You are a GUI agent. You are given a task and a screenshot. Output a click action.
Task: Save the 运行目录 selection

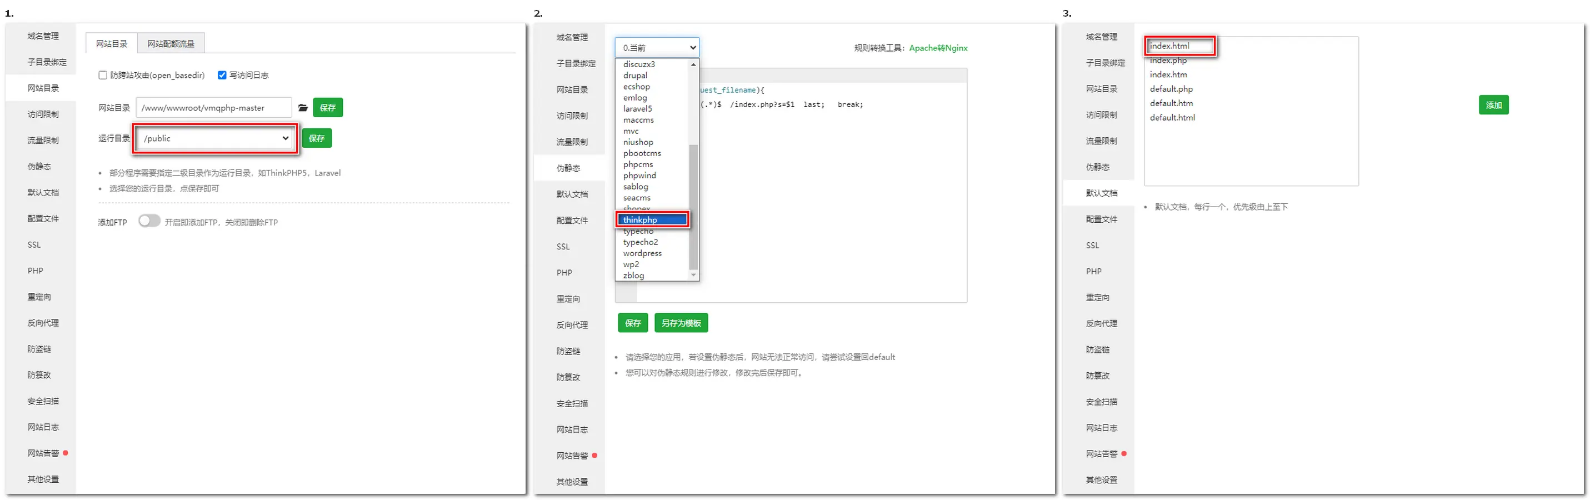317,138
